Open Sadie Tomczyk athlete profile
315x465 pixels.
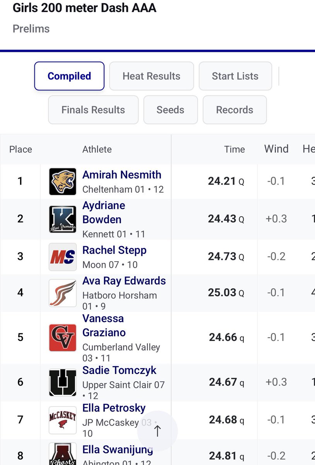120,370
